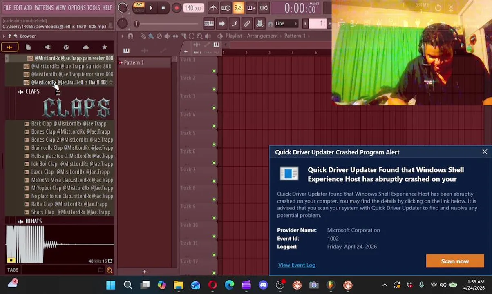492x294 pixels.
Task: Select the playlist zoom tool icon
Action: [199, 36]
